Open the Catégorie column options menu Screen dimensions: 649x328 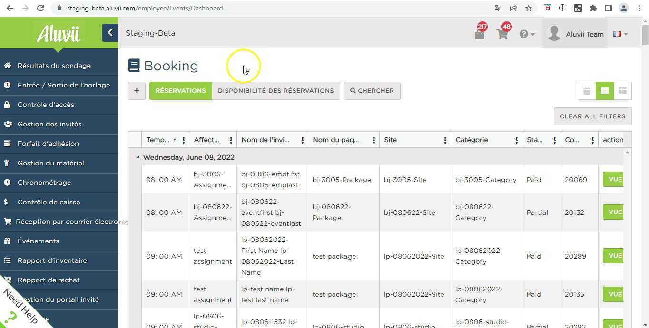click(516, 140)
